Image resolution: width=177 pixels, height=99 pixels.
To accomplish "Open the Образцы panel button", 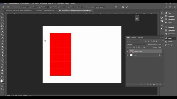I will click(170, 16).
